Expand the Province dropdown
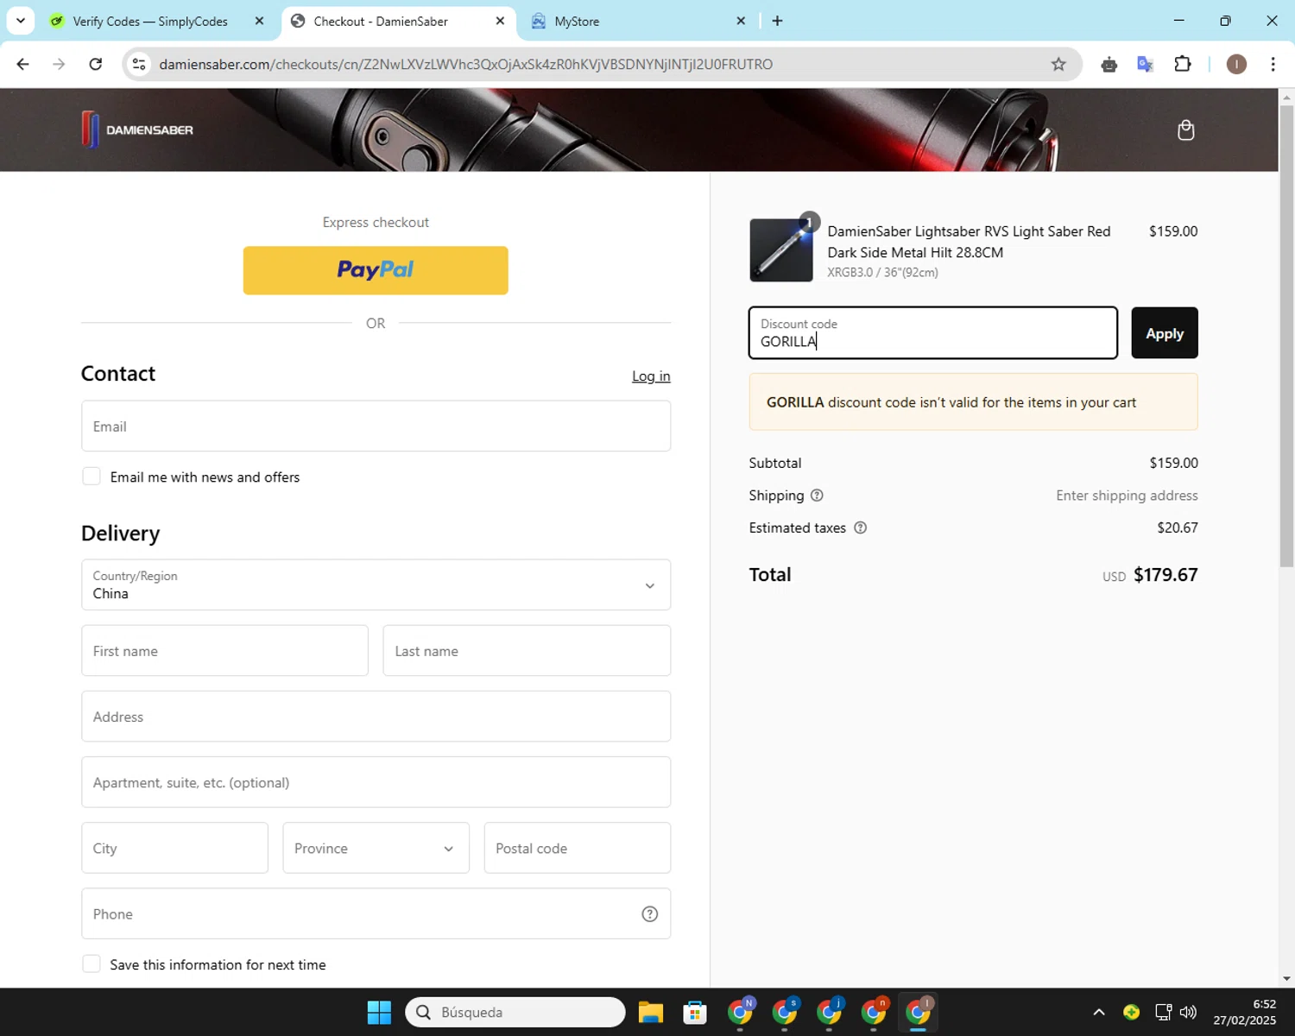This screenshot has width=1295, height=1036. (x=376, y=848)
